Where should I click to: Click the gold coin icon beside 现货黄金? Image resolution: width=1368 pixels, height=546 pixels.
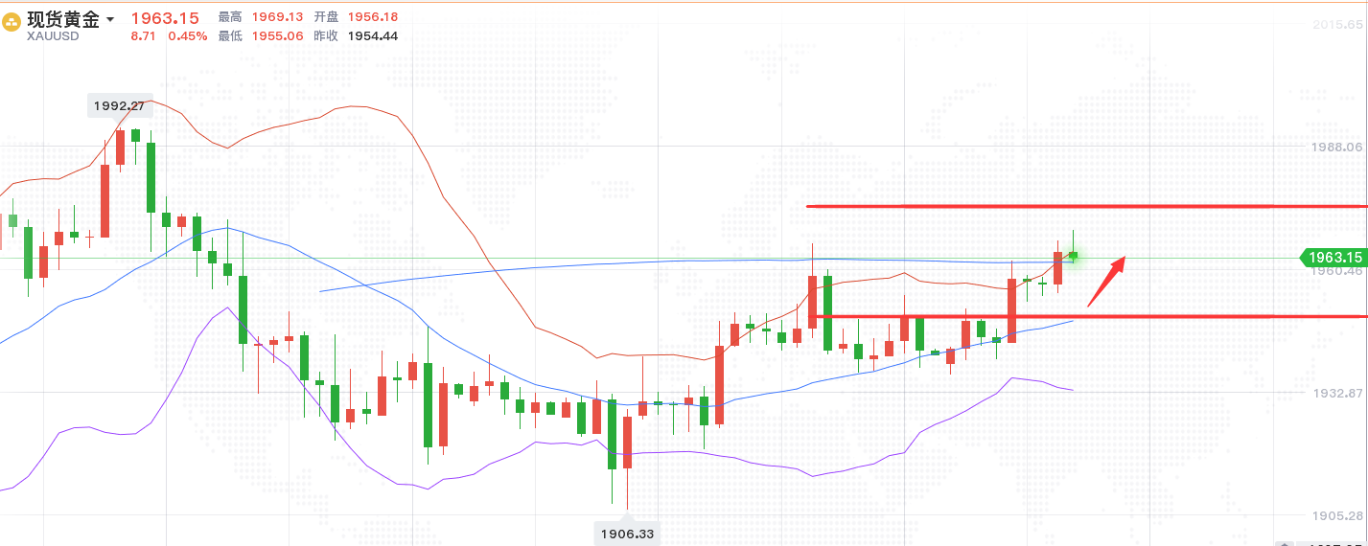click(12, 21)
